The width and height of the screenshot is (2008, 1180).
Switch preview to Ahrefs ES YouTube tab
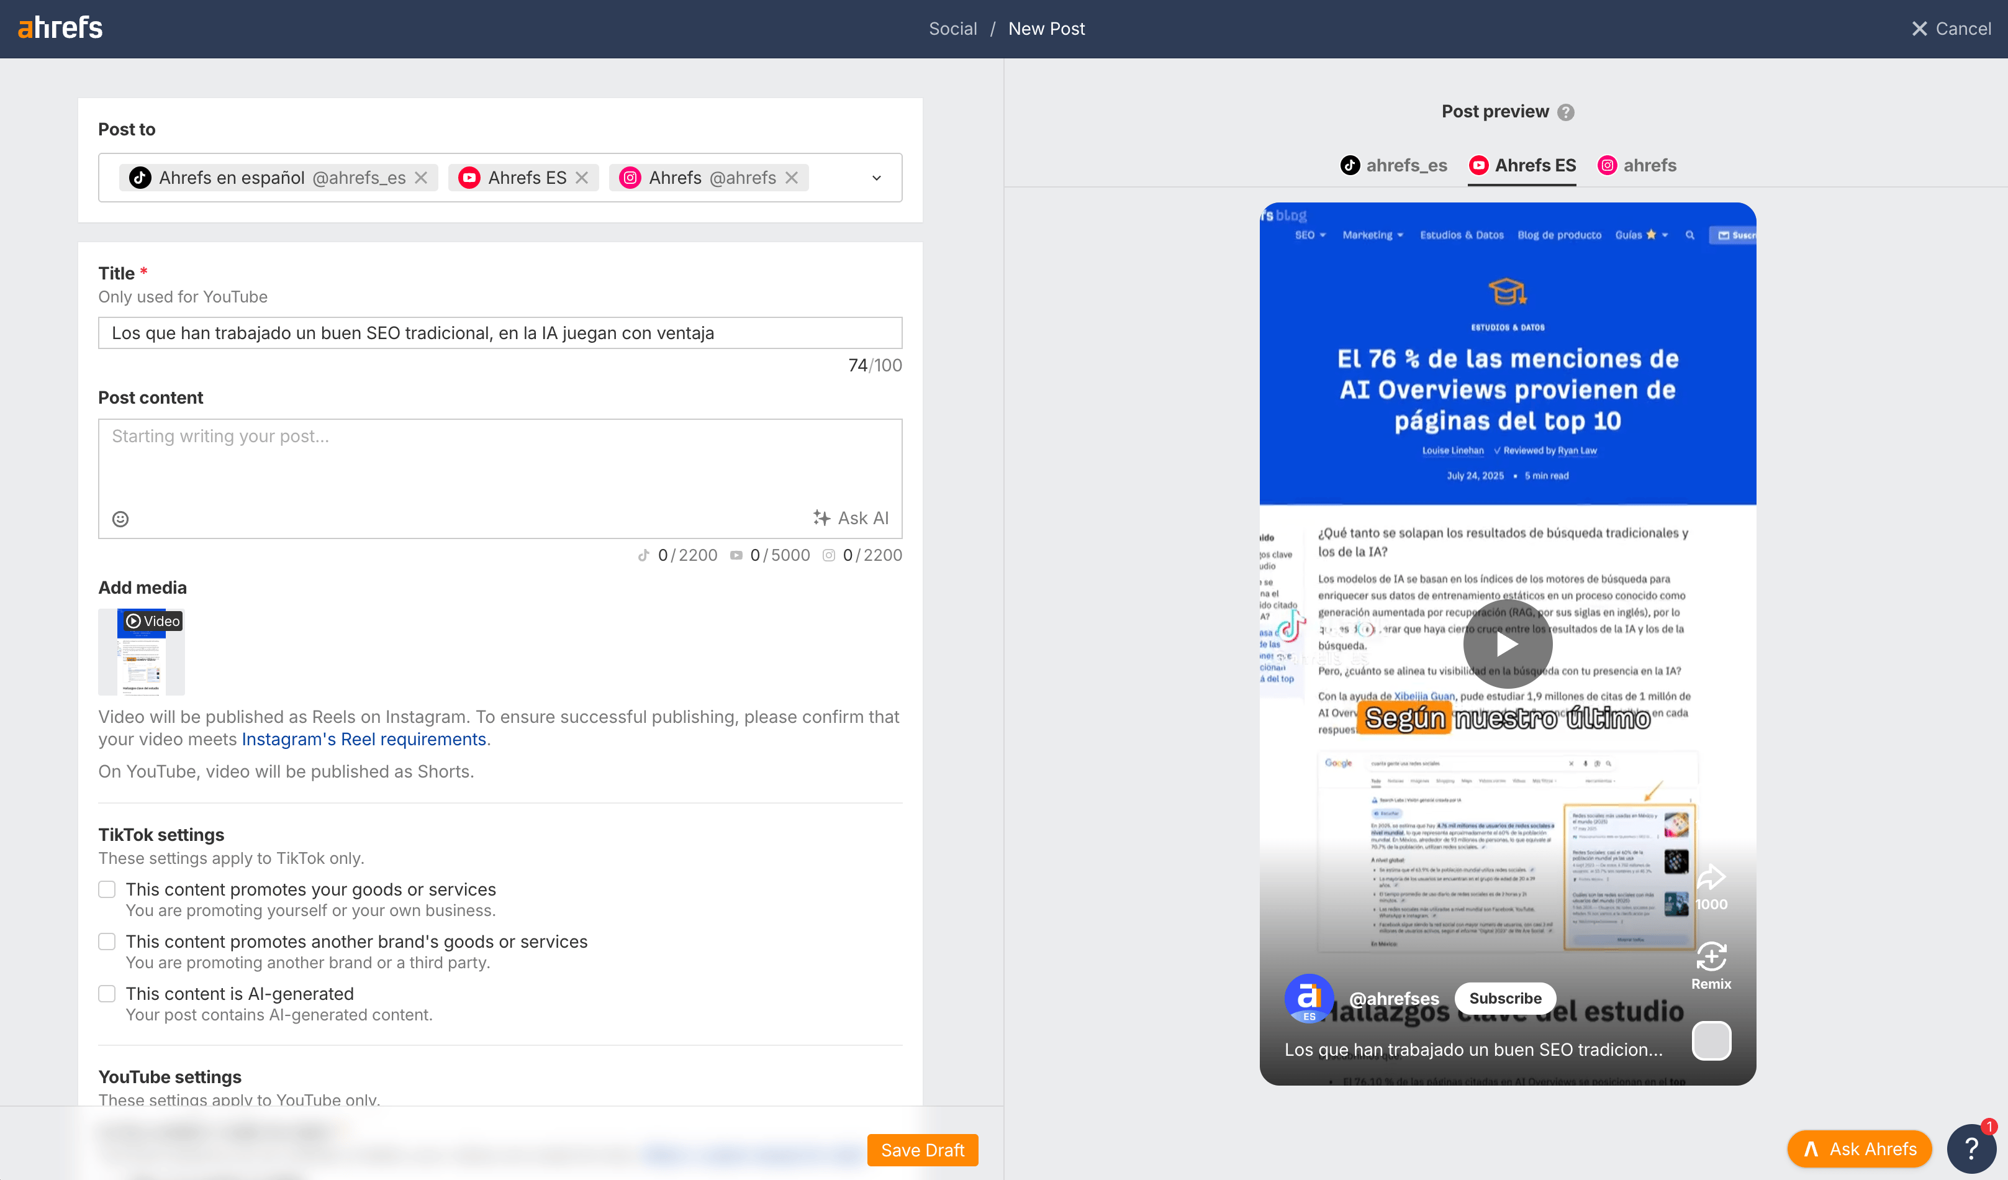pos(1522,165)
